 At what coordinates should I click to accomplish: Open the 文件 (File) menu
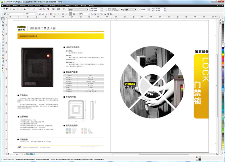(8, 6)
